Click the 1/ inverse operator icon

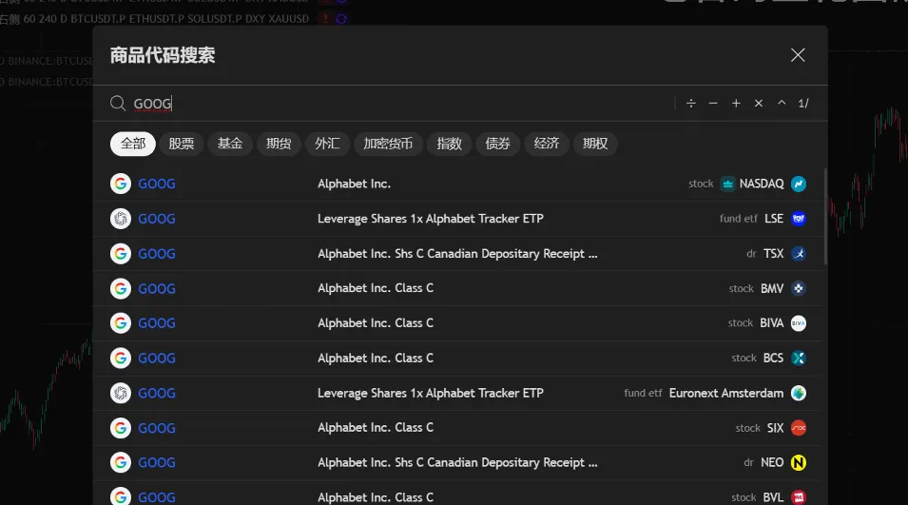coord(803,103)
